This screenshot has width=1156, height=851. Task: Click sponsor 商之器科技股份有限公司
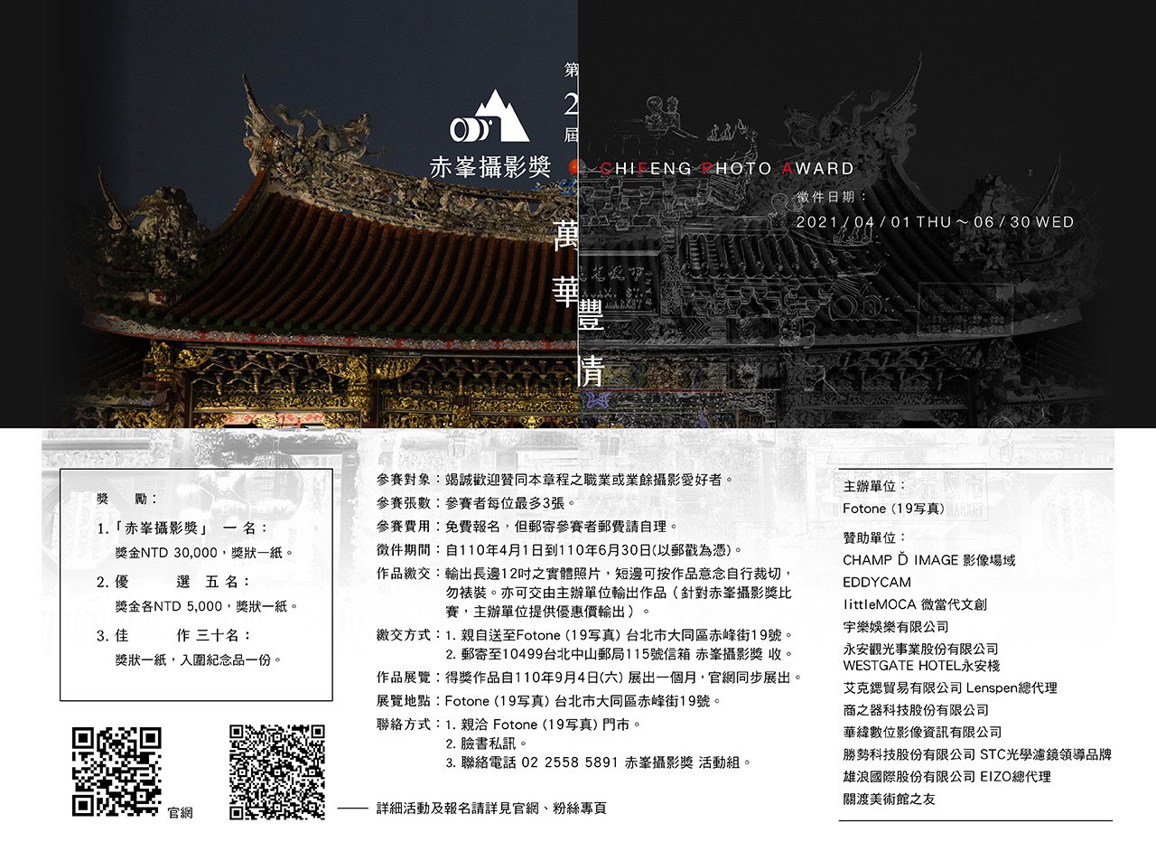[x=916, y=710]
